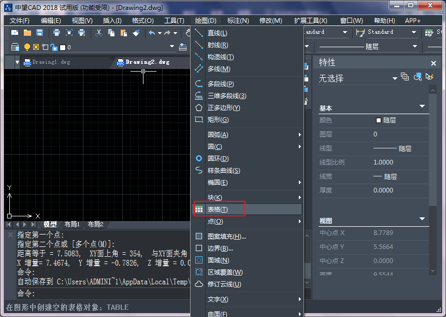This screenshot has width=446, height=317.
Task: Click the Redo arrow button
Action: coord(167,32)
